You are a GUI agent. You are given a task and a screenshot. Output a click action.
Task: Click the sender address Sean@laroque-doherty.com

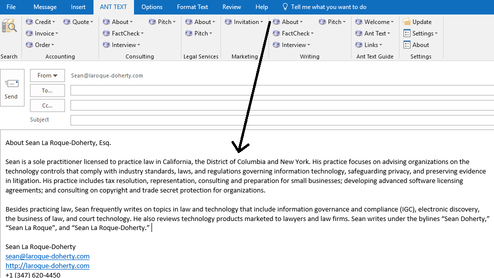pos(107,75)
